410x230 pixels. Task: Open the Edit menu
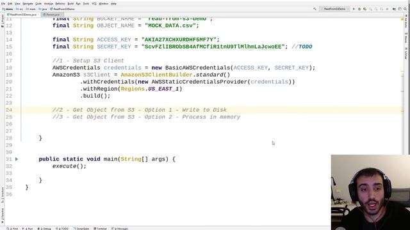pos(10,4)
